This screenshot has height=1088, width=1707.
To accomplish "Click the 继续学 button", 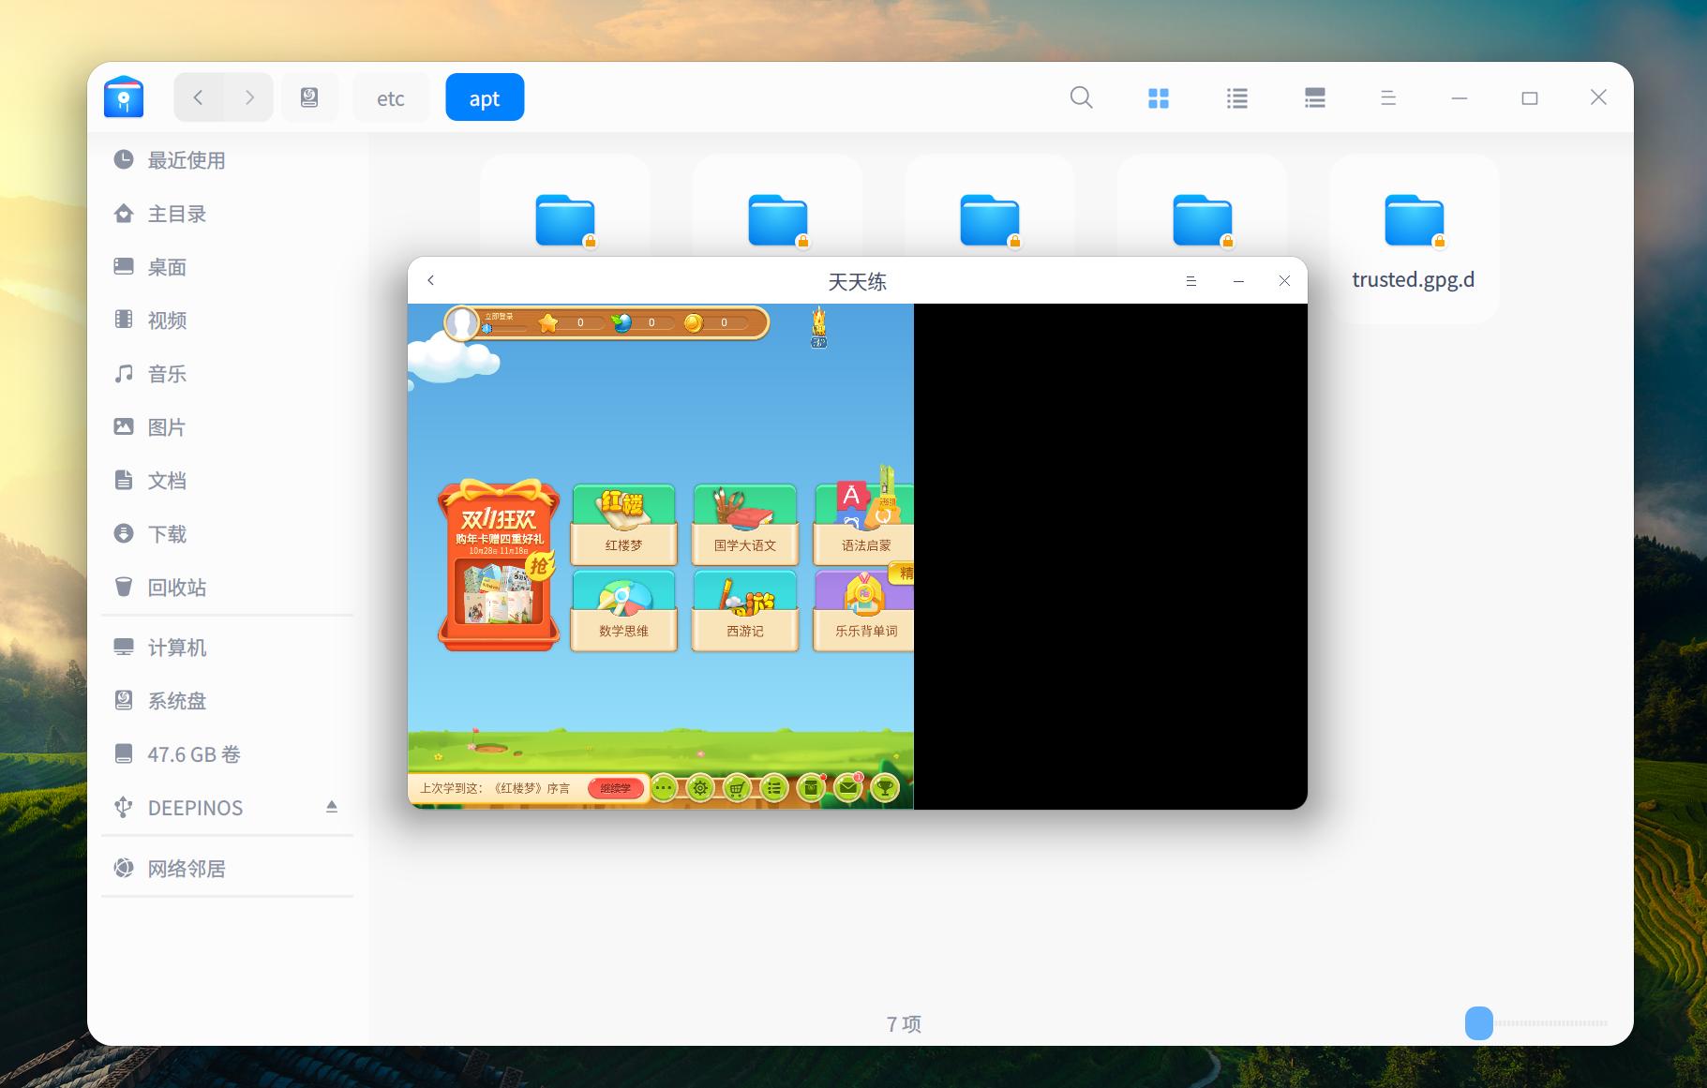I will pos(616,788).
